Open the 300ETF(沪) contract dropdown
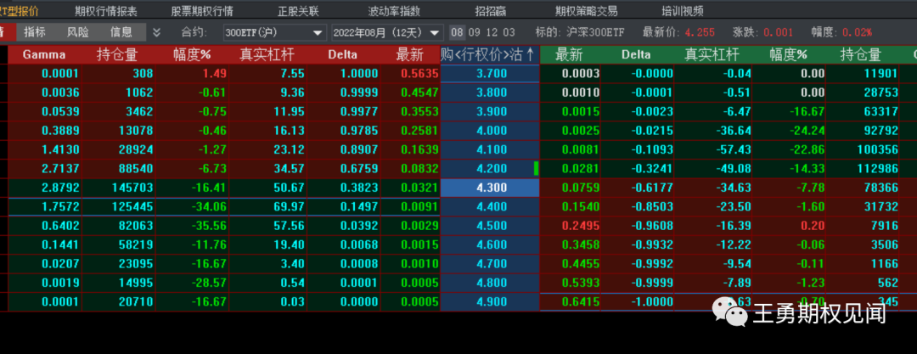Screen dimensions: 917x354 [x=274, y=32]
